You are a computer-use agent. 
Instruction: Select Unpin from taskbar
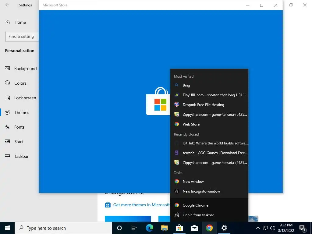pos(209,215)
